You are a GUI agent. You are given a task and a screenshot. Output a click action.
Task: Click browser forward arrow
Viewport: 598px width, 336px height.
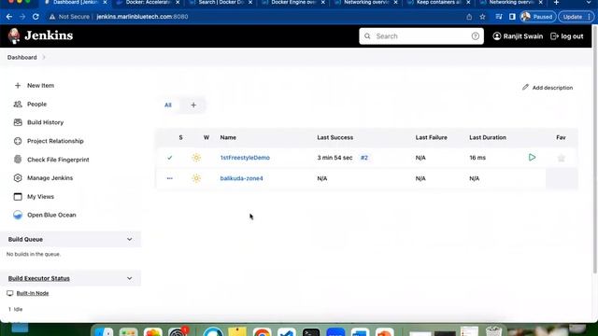pos(22,17)
